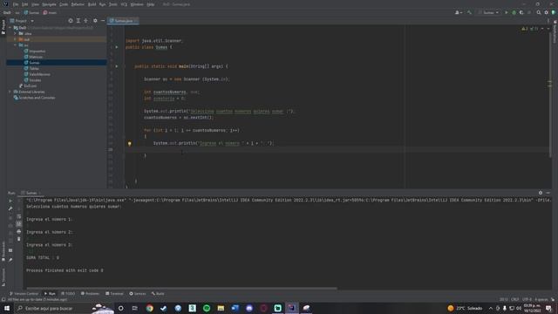Screen dimensions: 558x314
Task: Select Scratches and Consoles node
Action: pyautogui.click(x=37, y=98)
